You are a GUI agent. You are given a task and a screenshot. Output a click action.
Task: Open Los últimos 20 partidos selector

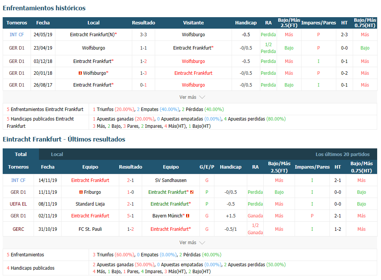[x=342, y=154]
